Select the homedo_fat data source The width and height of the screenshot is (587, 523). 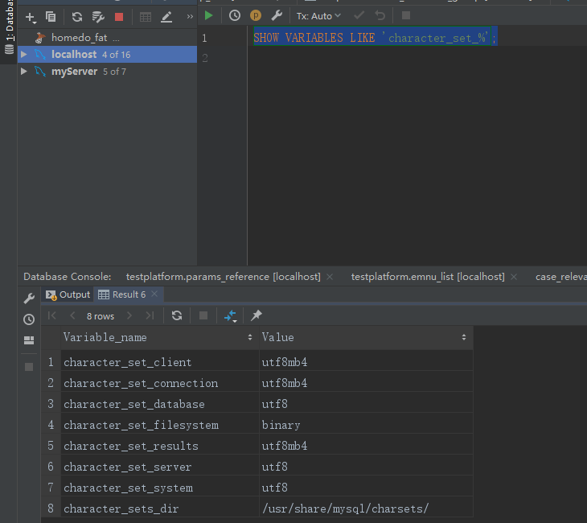[x=79, y=38]
